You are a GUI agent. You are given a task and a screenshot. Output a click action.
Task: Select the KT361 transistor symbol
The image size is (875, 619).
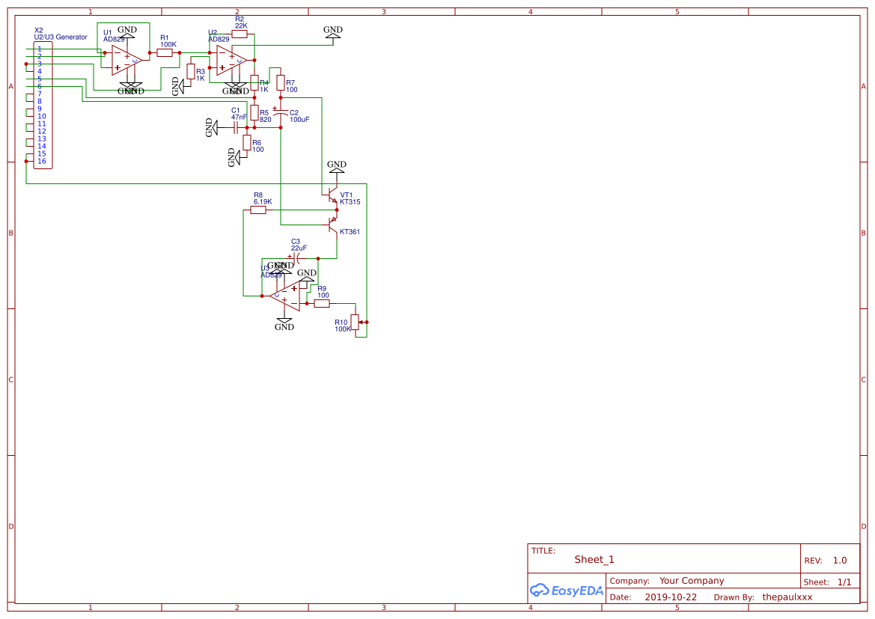pyautogui.click(x=334, y=222)
